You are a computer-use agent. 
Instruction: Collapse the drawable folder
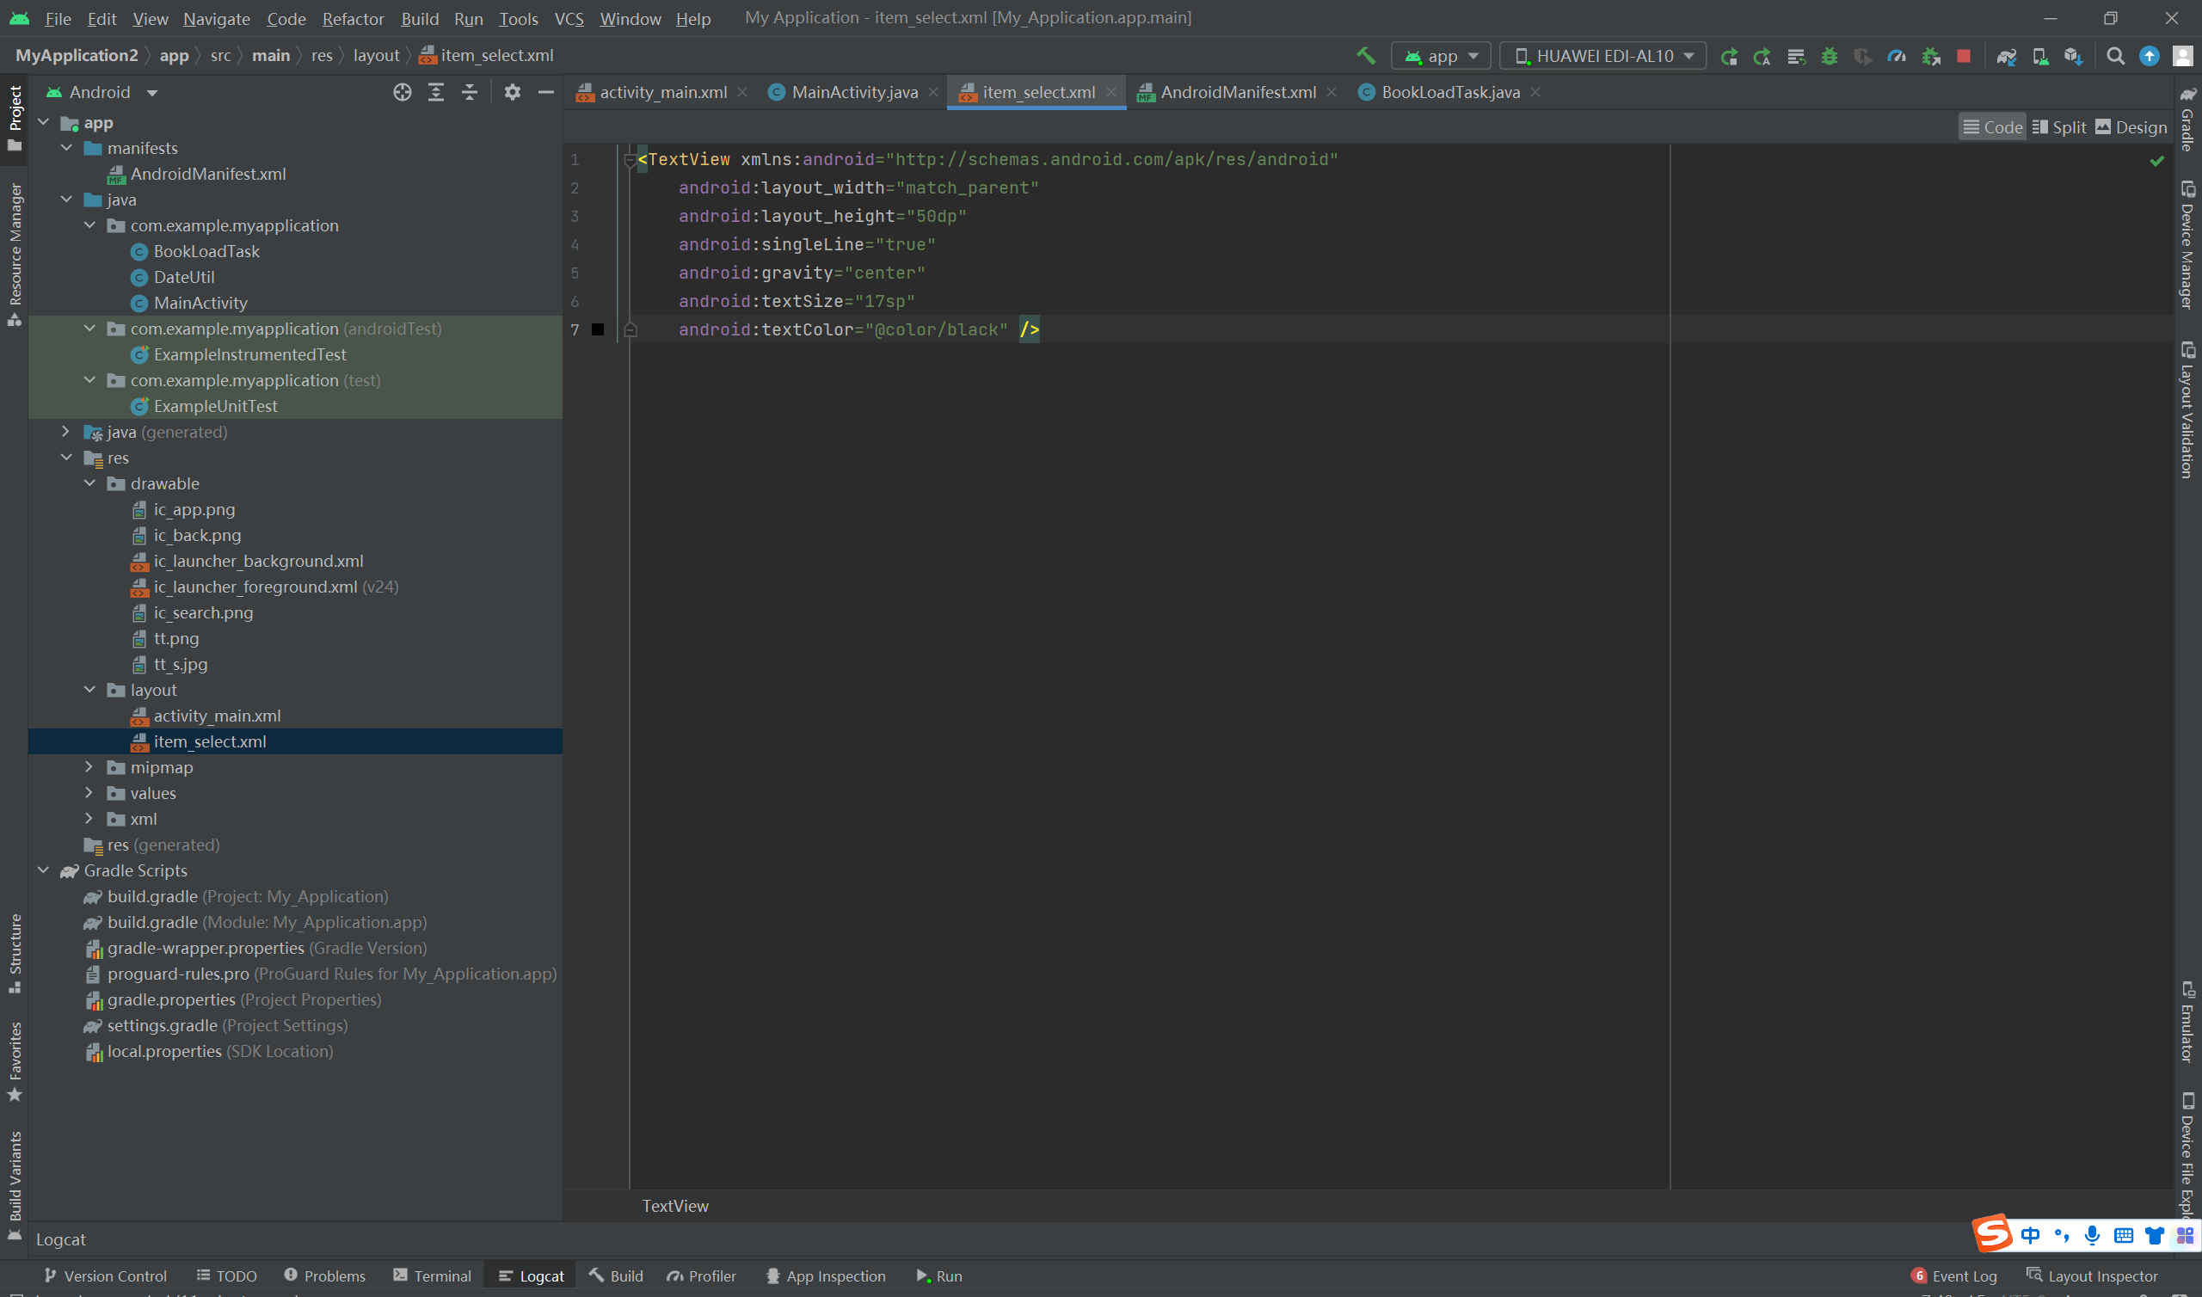89,483
